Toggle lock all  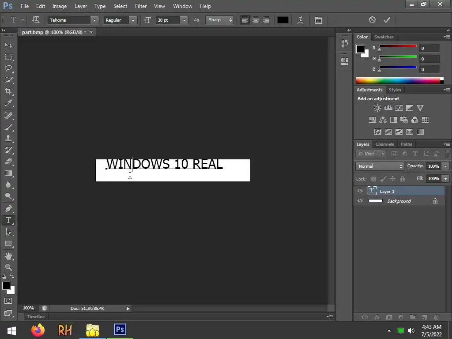pos(403,179)
